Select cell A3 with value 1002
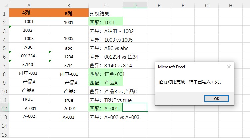250x138 pixels. (x=29, y=30)
